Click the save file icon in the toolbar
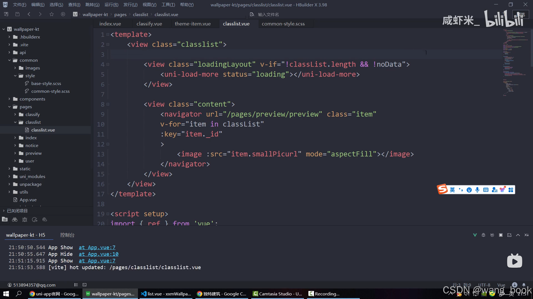 pos(17,14)
